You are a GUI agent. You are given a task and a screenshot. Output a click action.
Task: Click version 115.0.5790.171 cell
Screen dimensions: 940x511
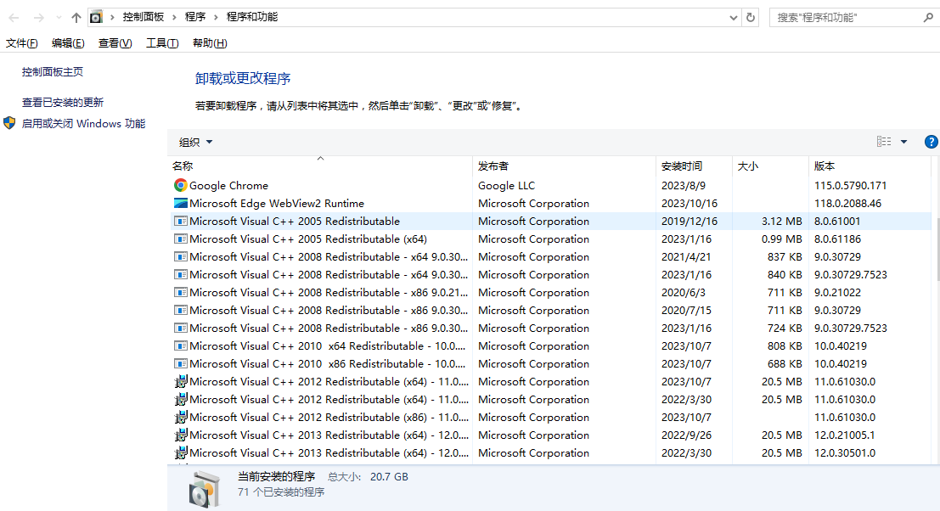(850, 186)
